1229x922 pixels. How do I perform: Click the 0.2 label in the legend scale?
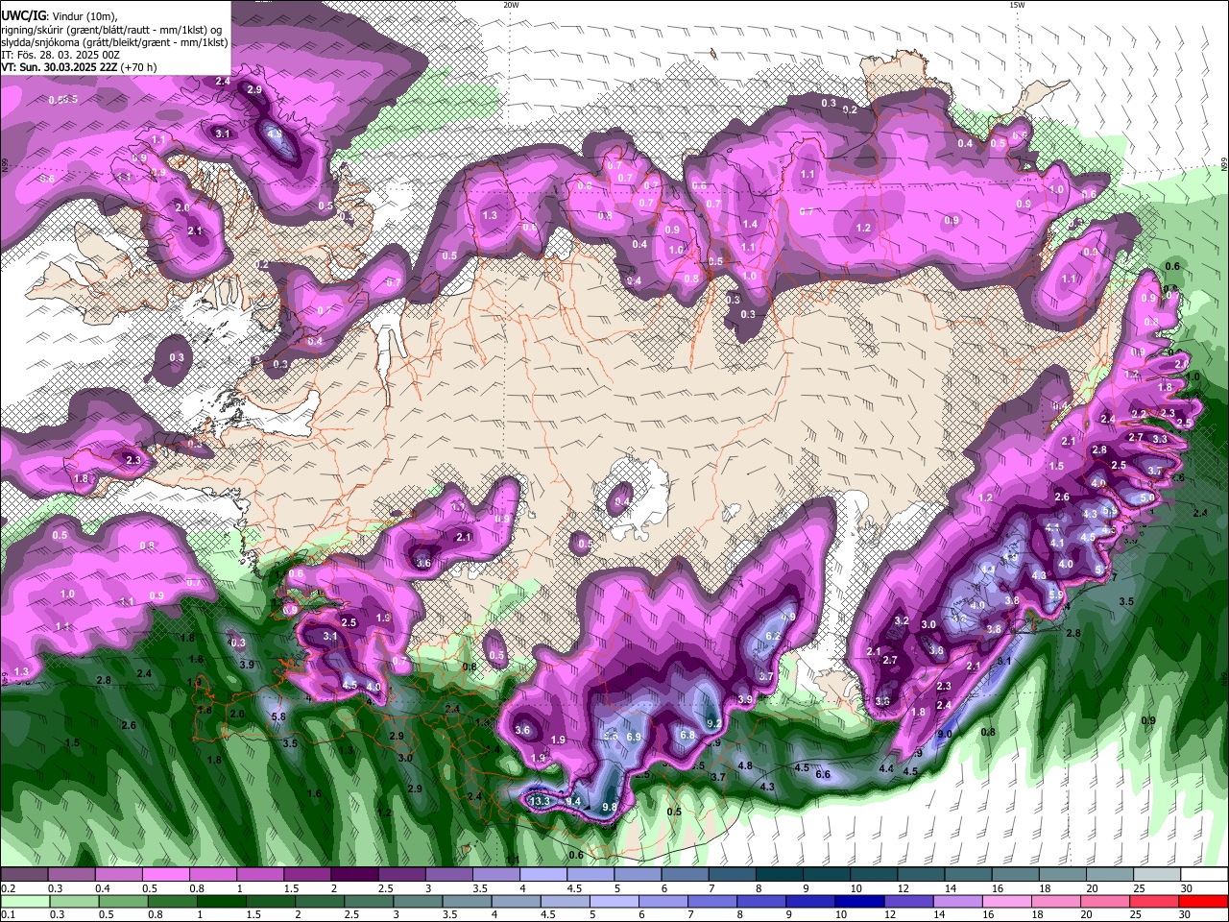[x=7, y=888]
